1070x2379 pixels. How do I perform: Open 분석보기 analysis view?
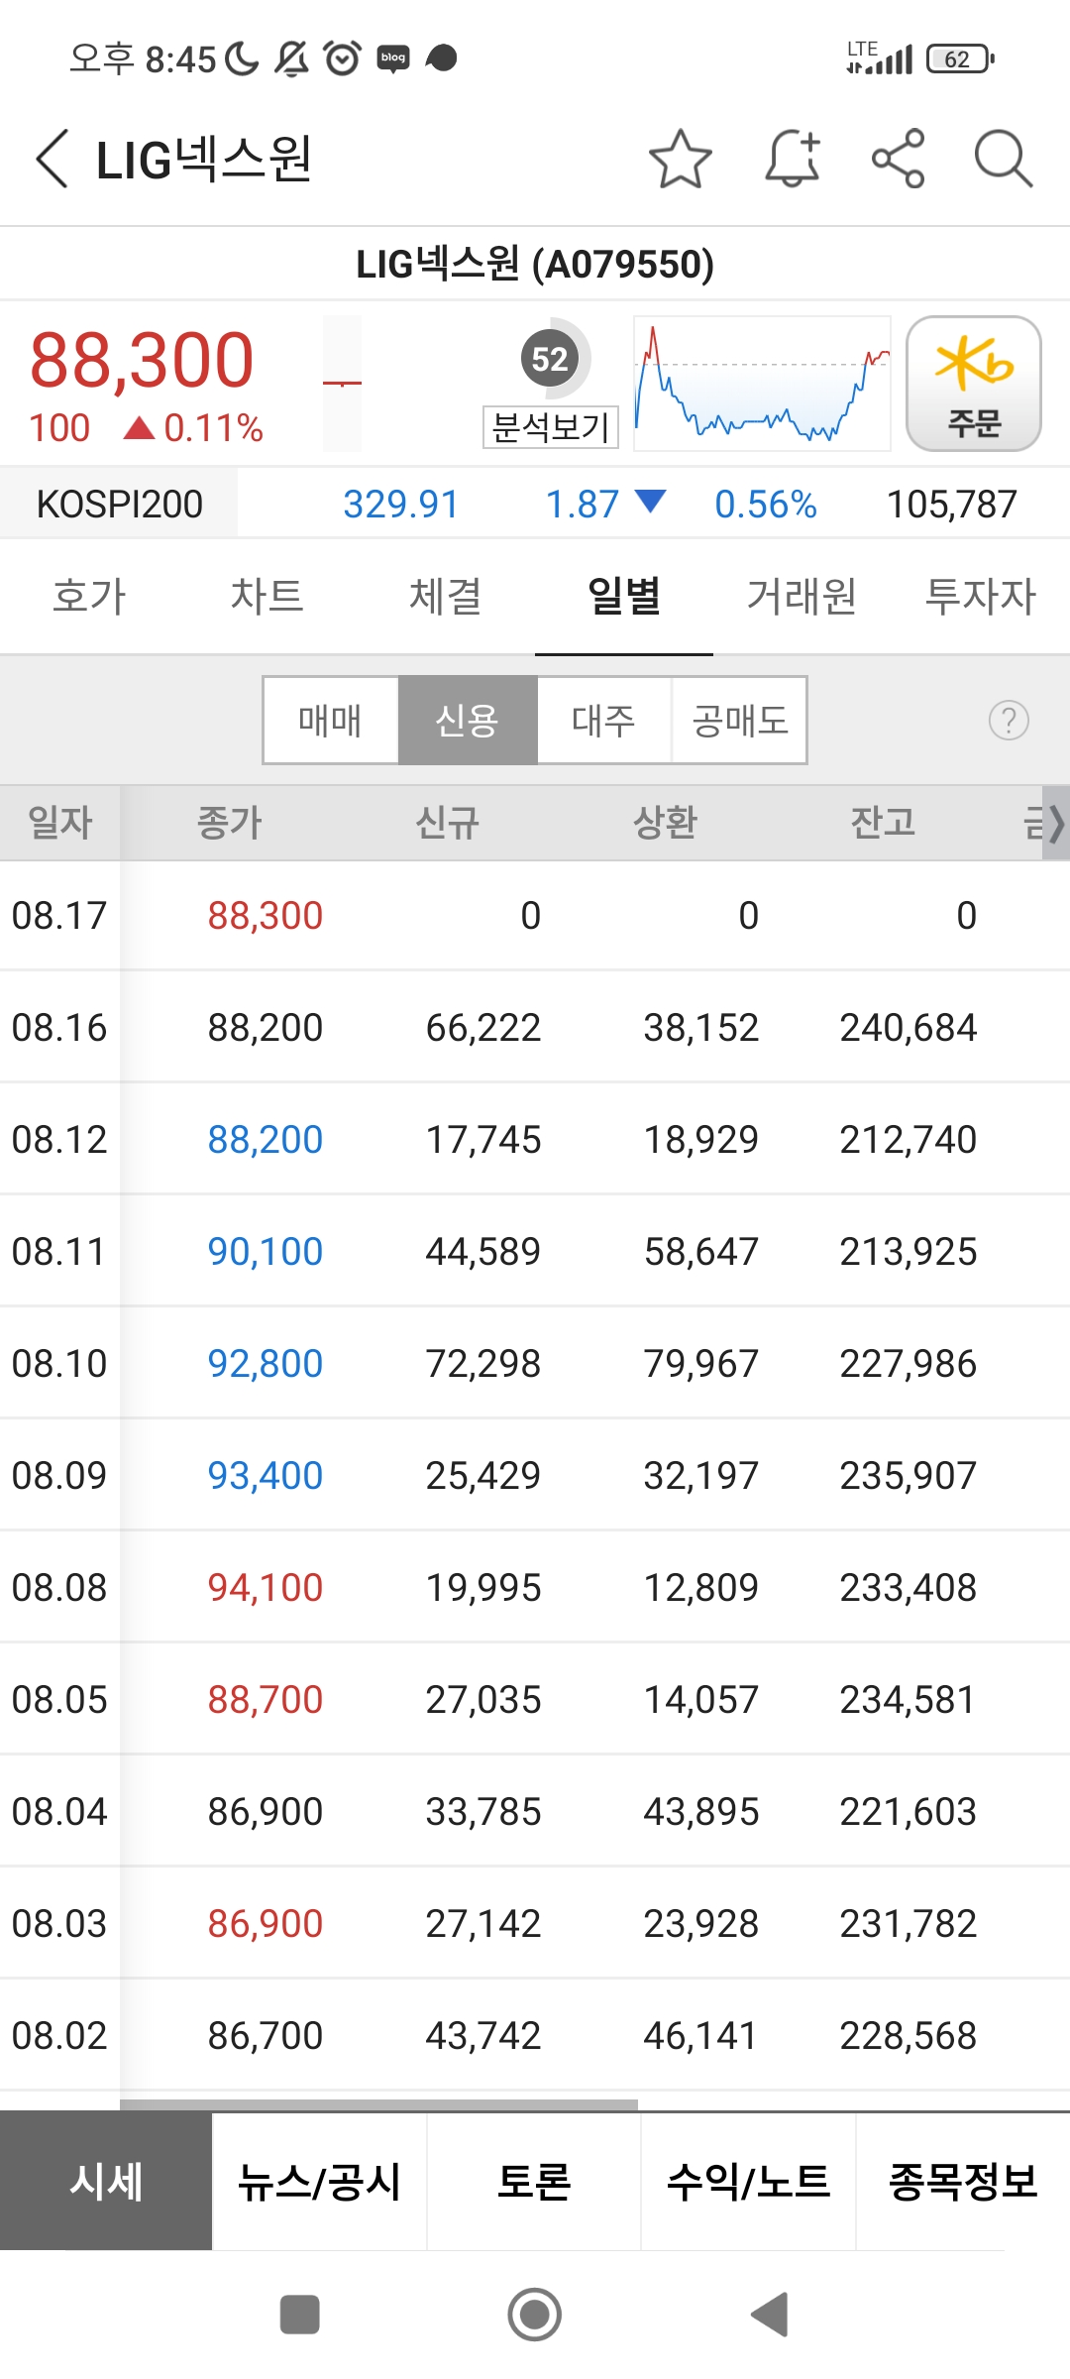551,427
